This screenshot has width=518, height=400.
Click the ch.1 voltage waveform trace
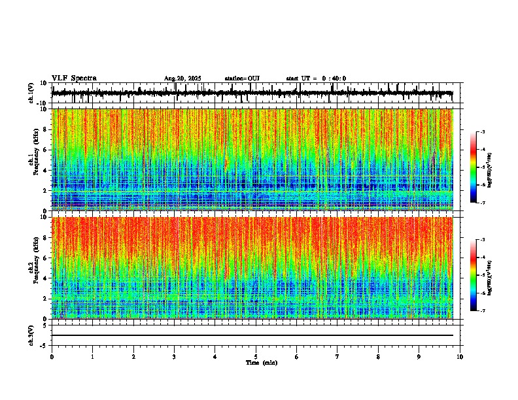[252, 93]
